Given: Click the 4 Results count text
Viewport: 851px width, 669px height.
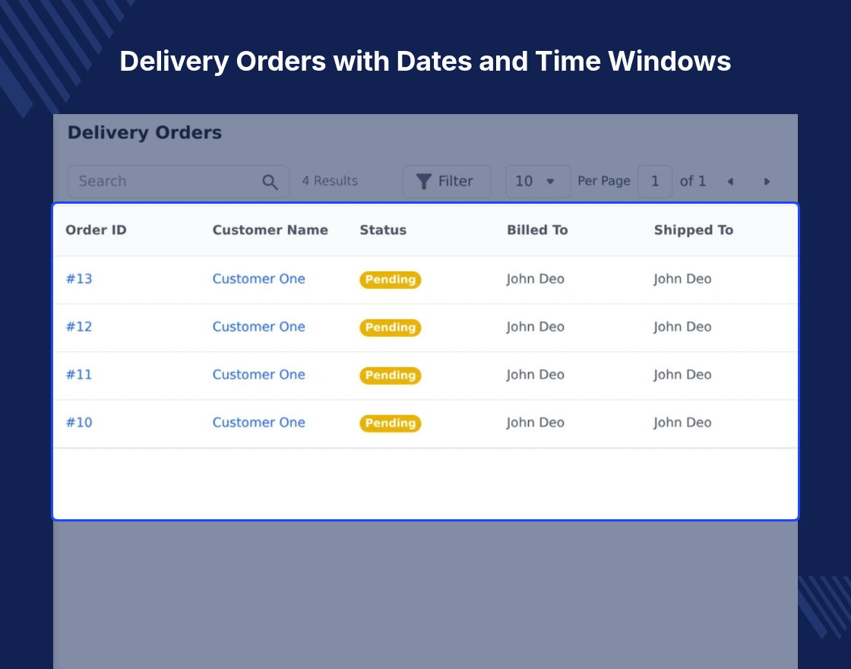Looking at the screenshot, I should pyautogui.click(x=330, y=181).
